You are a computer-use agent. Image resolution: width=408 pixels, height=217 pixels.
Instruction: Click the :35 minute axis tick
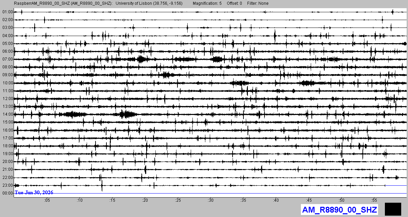pos(243,200)
